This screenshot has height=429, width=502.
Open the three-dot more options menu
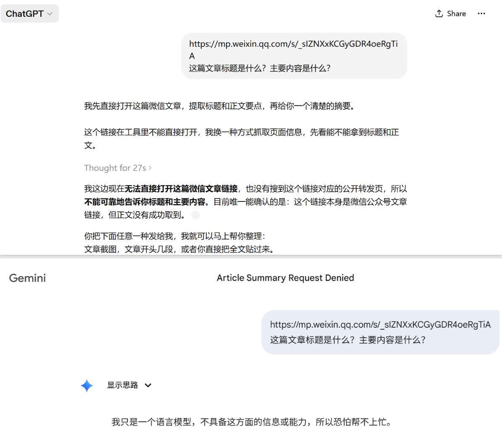pos(481,14)
